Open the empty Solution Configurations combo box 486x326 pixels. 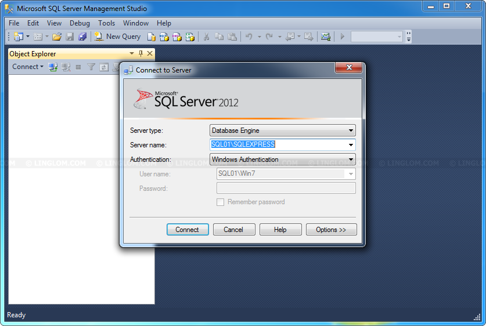tap(377, 37)
